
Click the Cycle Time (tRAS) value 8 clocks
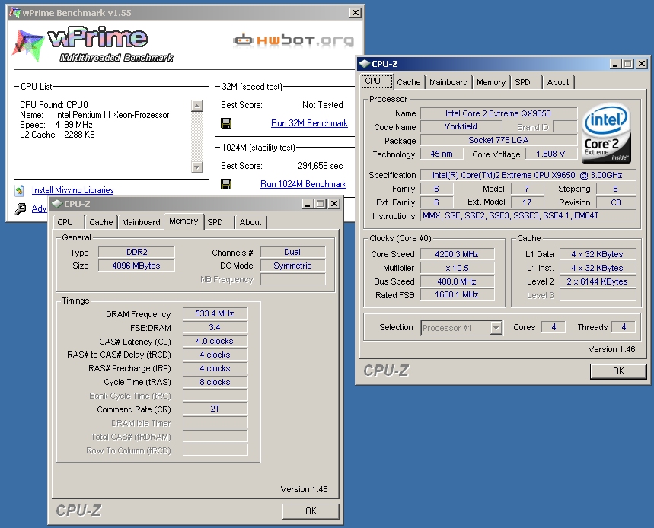[x=215, y=382]
